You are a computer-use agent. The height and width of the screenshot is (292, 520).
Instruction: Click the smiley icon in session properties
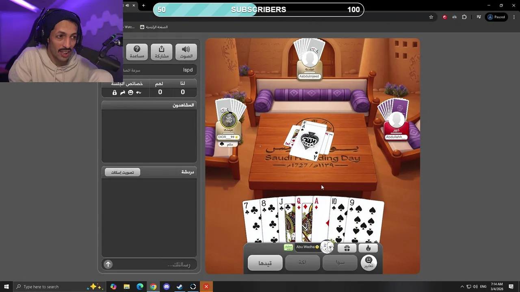(130, 92)
